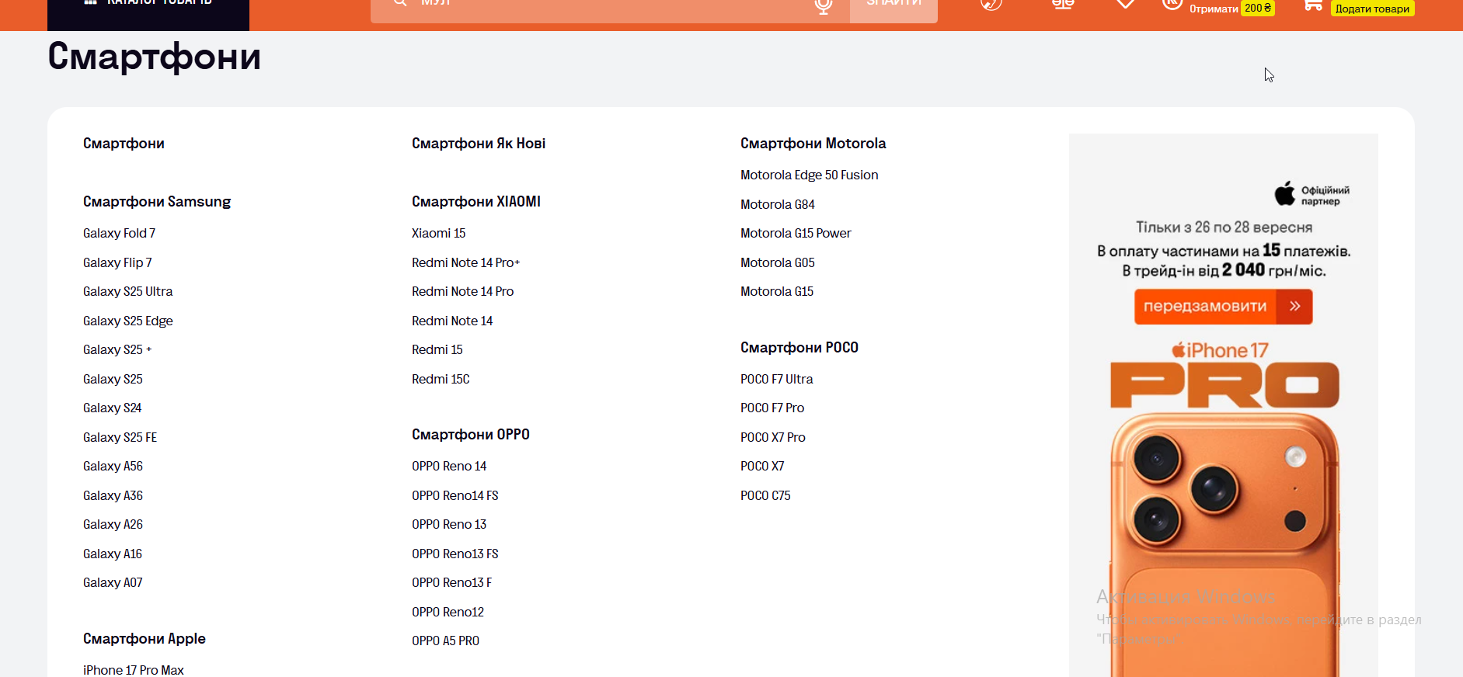1463x677 pixels.
Task: Open 'Смартфони Samsung' section
Action: [157, 202]
